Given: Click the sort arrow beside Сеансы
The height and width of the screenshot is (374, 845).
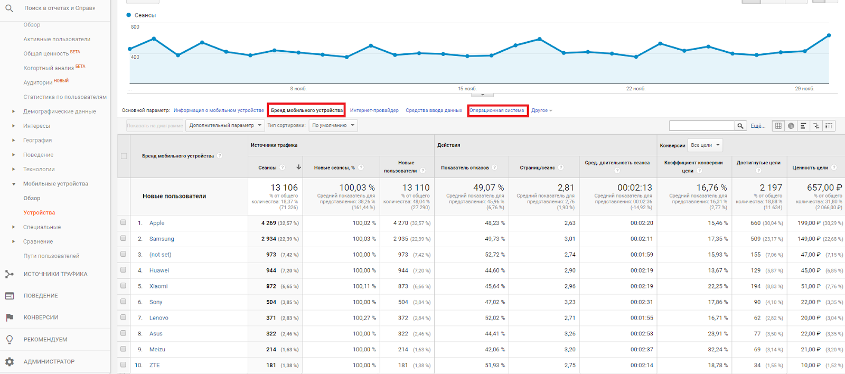Looking at the screenshot, I should [299, 167].
